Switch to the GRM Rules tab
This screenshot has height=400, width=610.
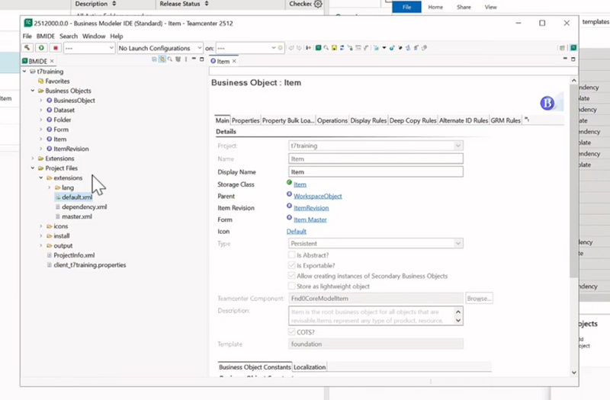pos(506,120)
